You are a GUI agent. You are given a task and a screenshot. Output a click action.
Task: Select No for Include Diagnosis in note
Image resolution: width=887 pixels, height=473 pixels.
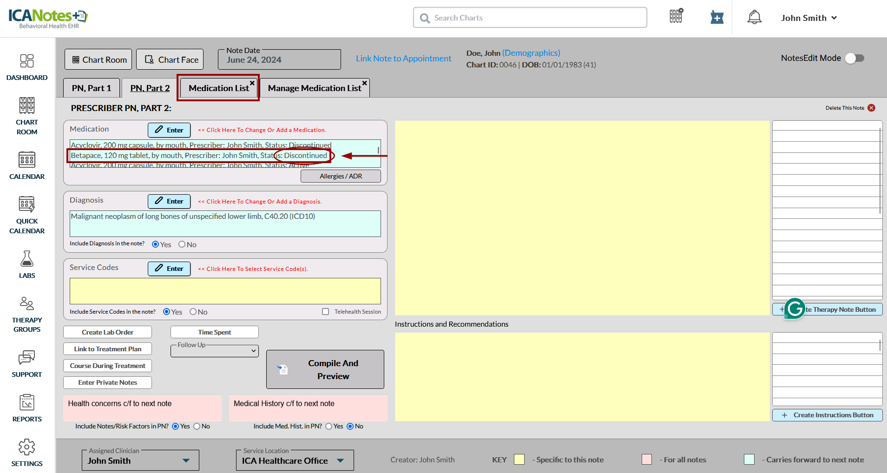tap(182, 244)
